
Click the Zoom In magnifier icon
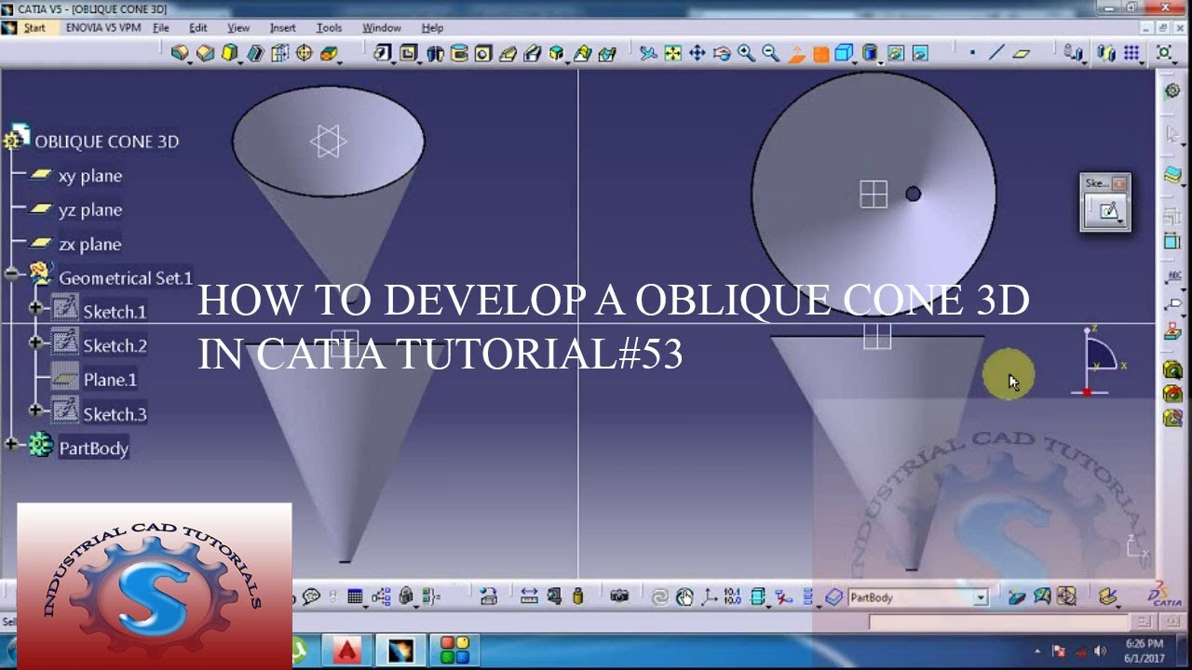click(746, 54)
